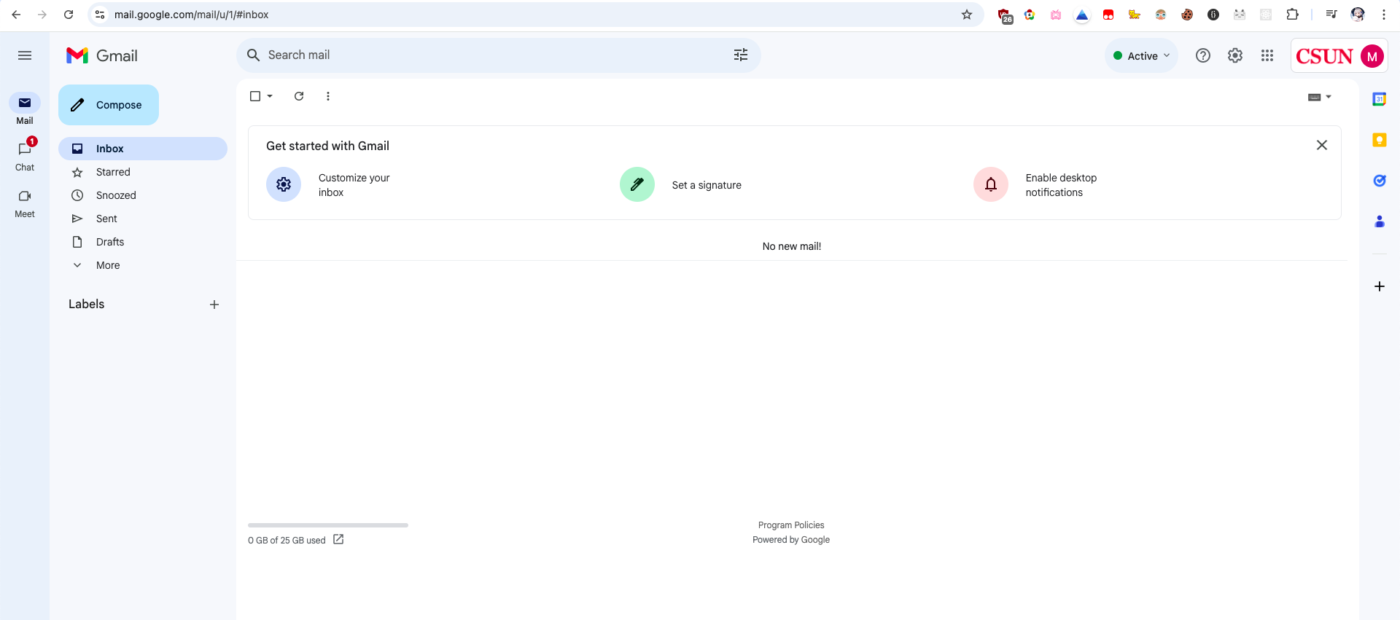Click the Compose pencil button

[x=109, y=105]
